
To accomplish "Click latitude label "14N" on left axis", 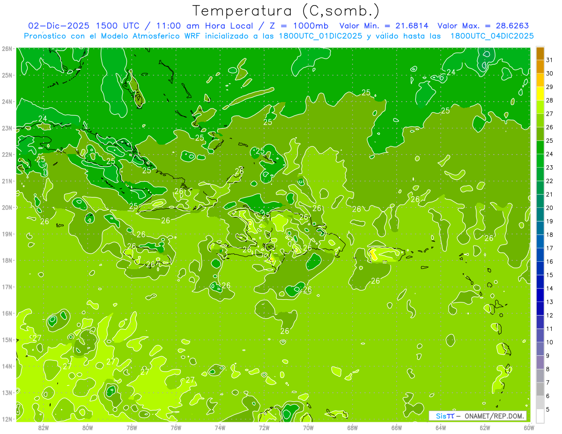I will 7,366.
